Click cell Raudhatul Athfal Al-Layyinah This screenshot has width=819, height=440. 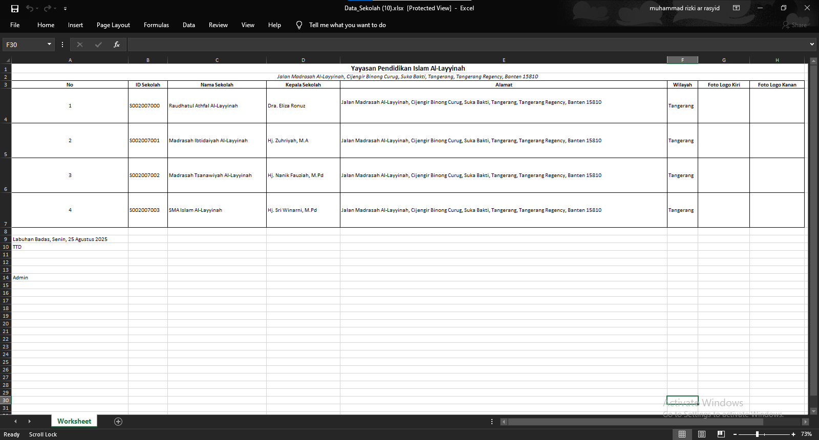pyautogui.click(x=217, y=106)
